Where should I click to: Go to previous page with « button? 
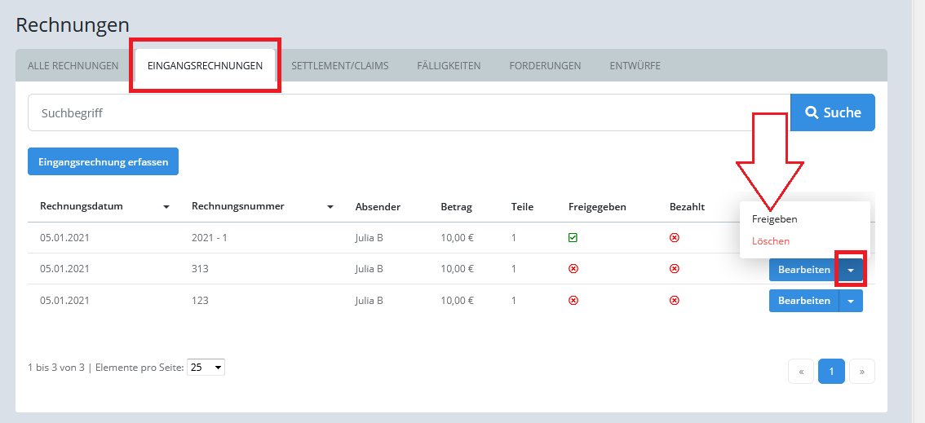click(801, 371)
